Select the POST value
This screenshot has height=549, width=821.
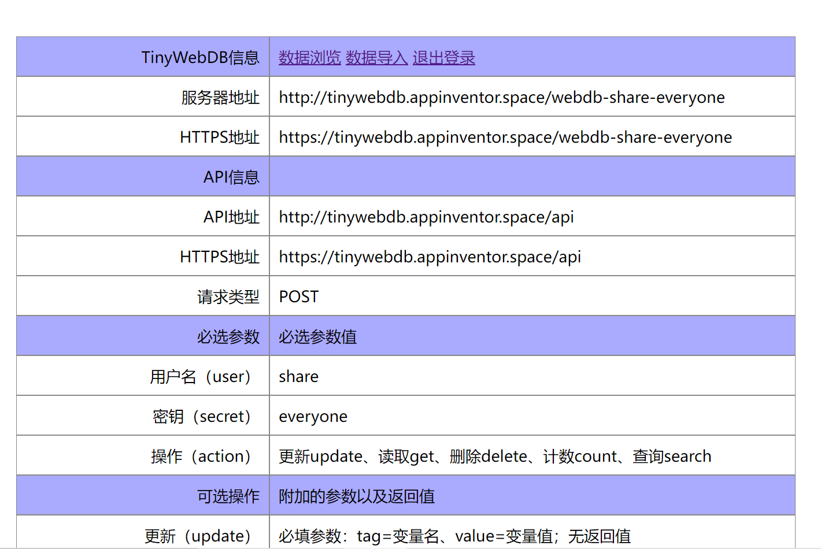tap(299, 296)
